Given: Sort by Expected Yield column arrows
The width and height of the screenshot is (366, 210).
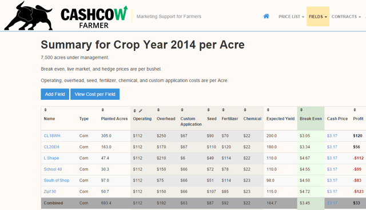Looking at the screenshot, I should pyautogui.click(x=268, y=110).
